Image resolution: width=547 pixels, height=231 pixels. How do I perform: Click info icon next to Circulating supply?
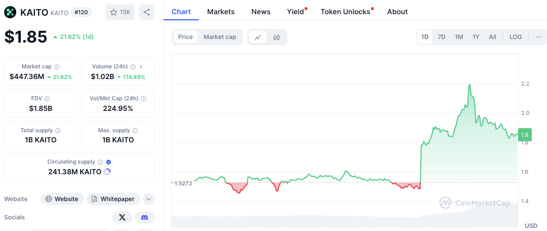tap(100, 162)
